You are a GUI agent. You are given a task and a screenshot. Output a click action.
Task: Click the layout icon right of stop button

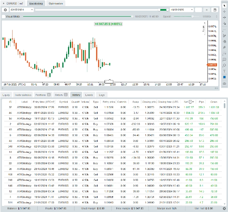[215, 10]
